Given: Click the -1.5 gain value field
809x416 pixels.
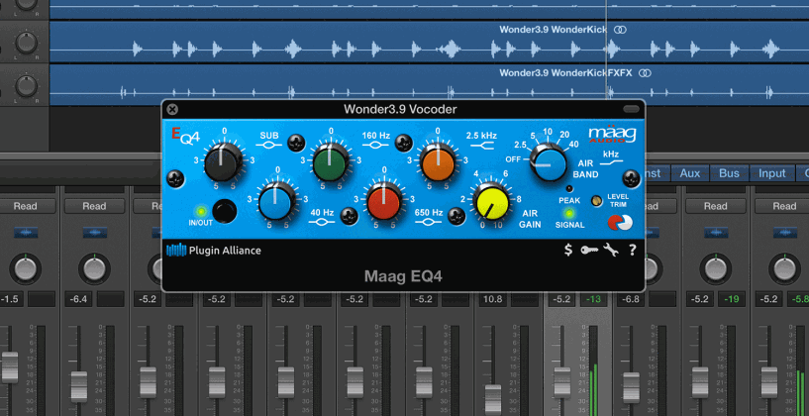Looking at the screenshot, I should 10,299.
